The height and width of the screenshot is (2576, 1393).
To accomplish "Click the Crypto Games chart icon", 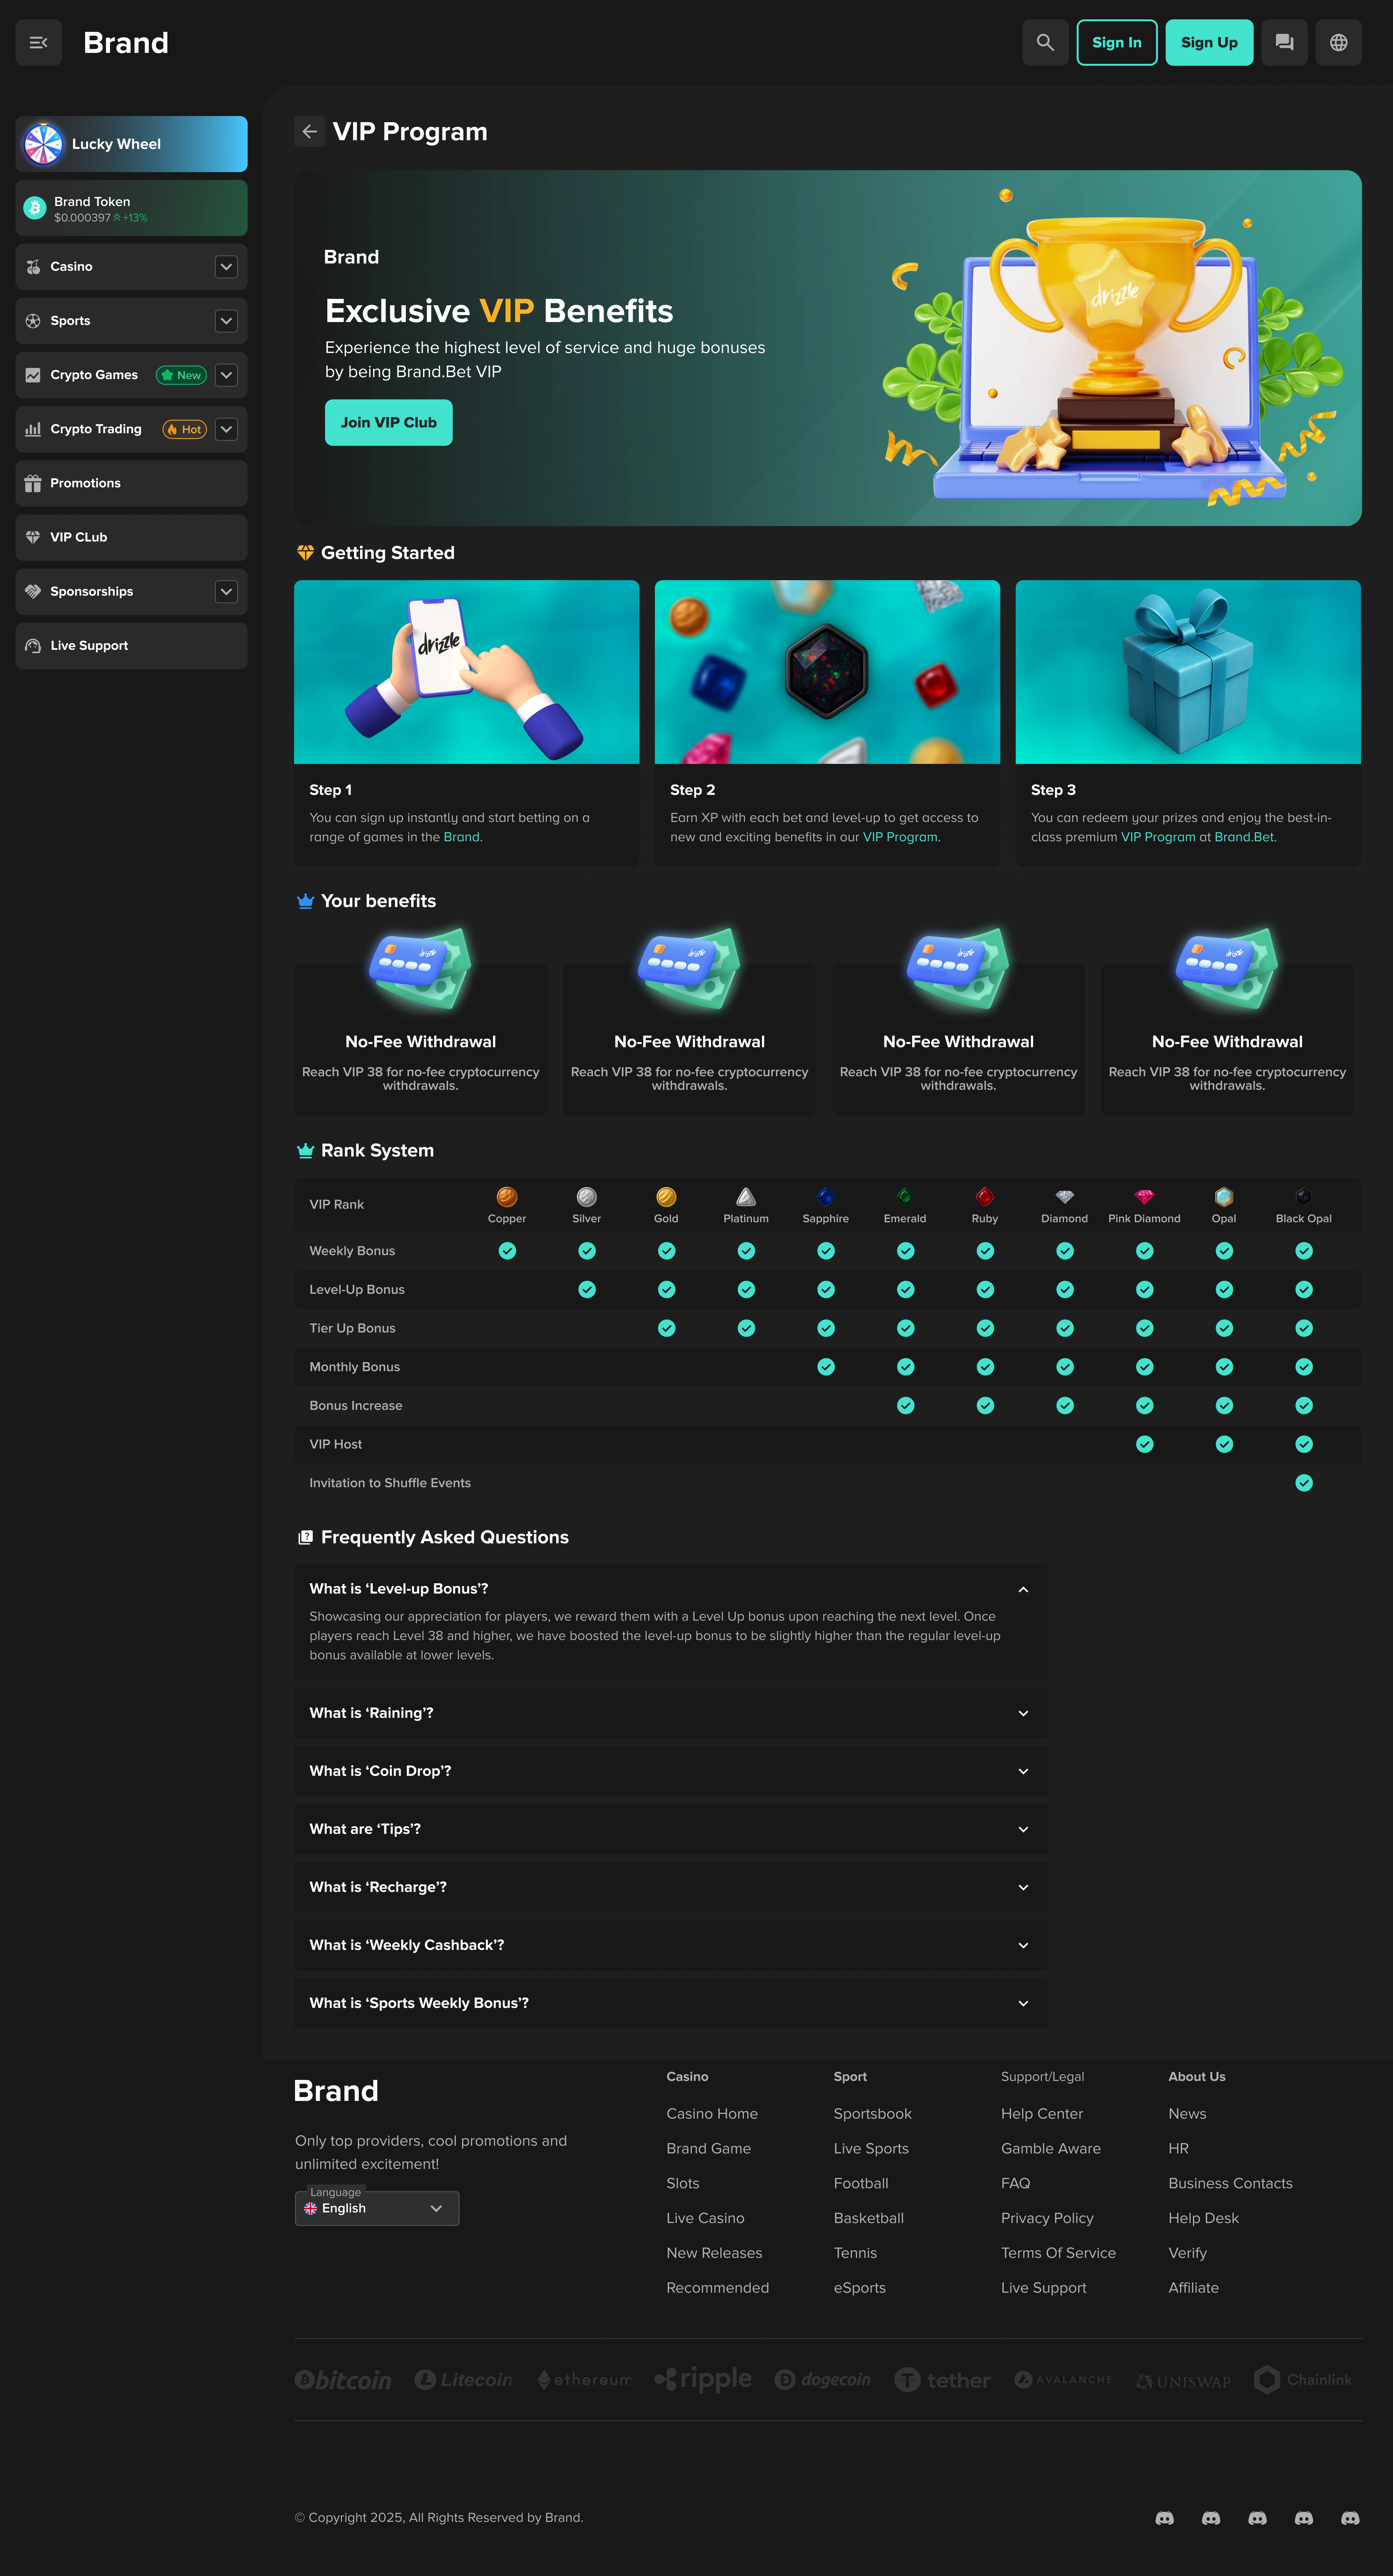I will click(x=33, y=375).
